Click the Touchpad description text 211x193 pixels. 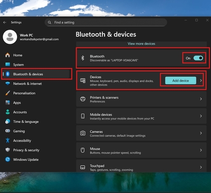[112, 170]
